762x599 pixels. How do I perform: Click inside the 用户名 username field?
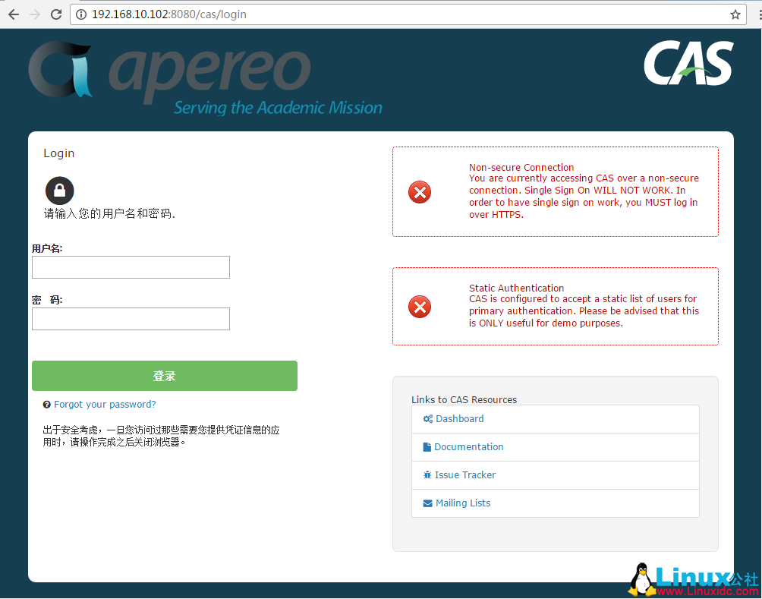click(x=130, y=267)
